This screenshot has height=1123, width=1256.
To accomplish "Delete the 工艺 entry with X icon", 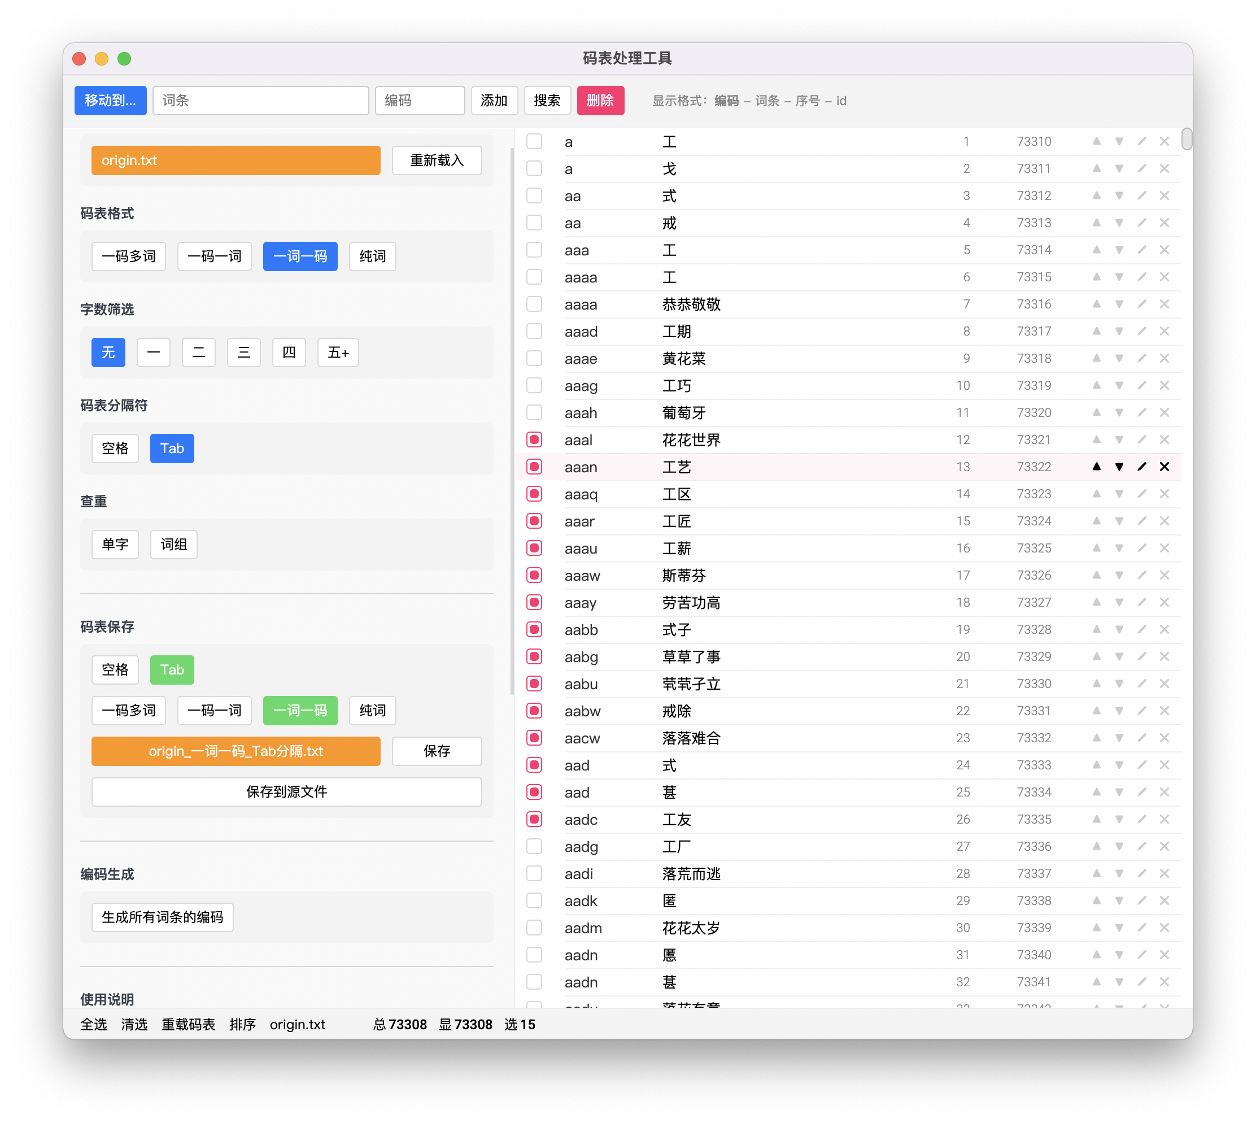I will (x=1164, y=467).
